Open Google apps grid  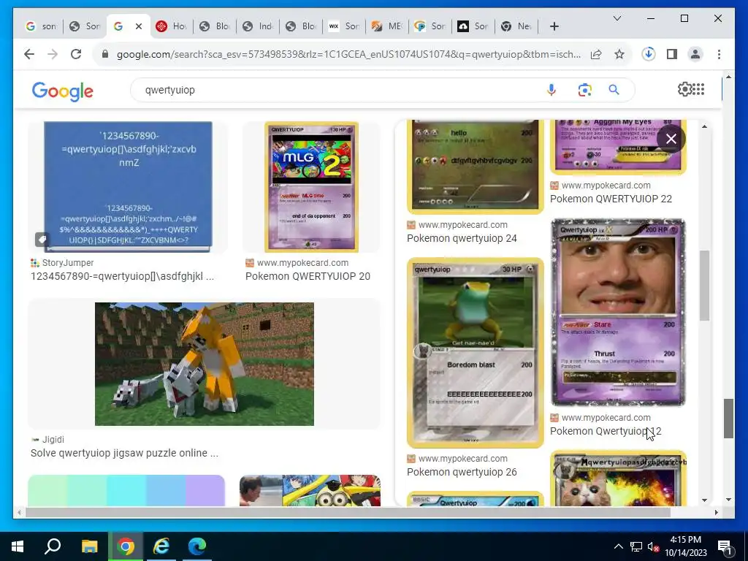(698, 89)
